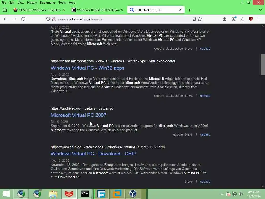
Task: Open the File menu
Action: [4, 3]
